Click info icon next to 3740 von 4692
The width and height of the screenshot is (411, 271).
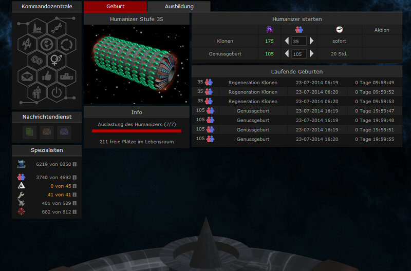[74, 177]
